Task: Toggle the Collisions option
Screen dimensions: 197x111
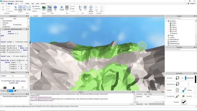Action: [36, 6]
